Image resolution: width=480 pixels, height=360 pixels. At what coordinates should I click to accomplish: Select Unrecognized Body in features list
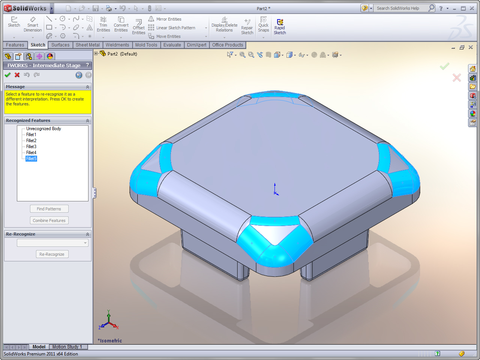43,129
